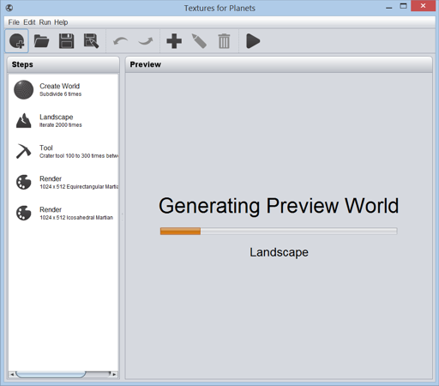Image resolution: width=439 pixels, height=386 pixels.
Task: Redo with the curved right arrow
Action: pos(146,41)
